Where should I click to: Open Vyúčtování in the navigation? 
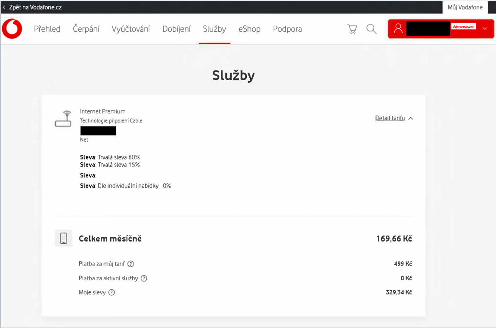pyautogui.click(x=130, y=29)
